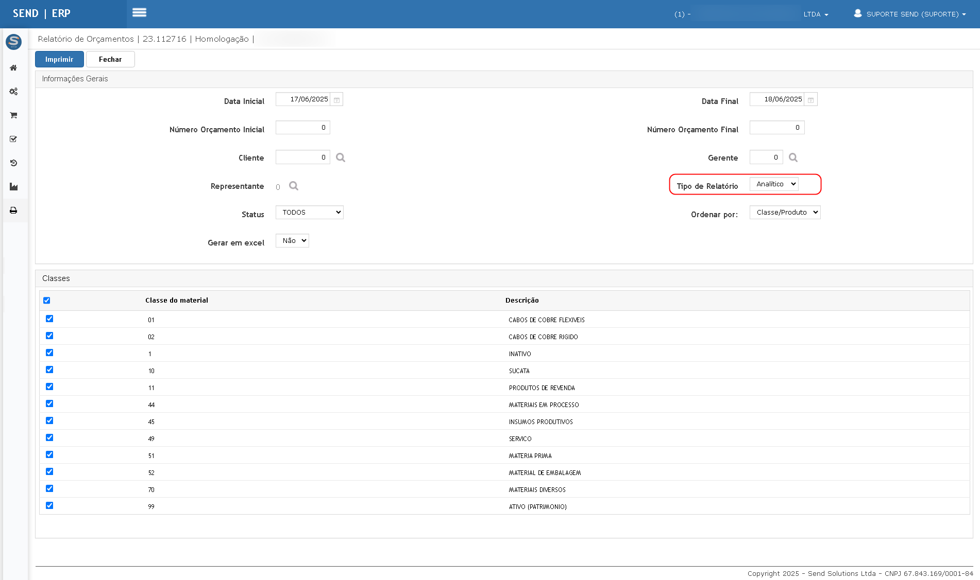Uncheck class 70 Materiais Diversos
This screenshot has height=580, width=980.
point(49,488)
